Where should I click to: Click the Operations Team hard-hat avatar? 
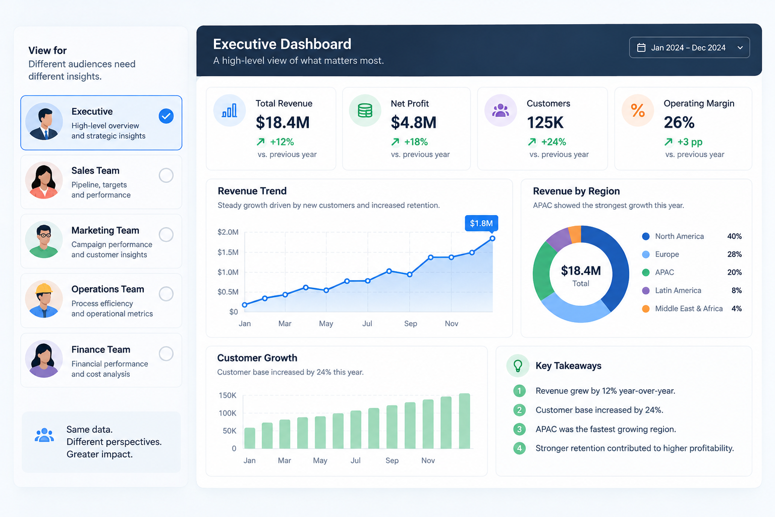[x=44, y=299]
